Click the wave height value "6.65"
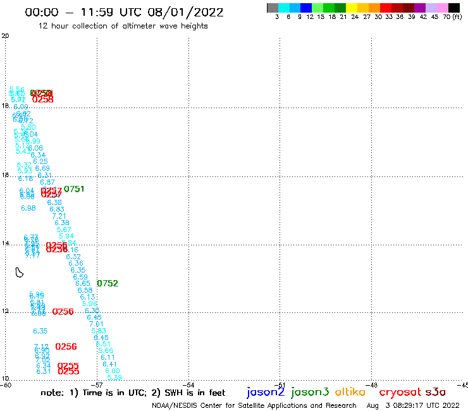468x411 pixels. pos(83,283)
